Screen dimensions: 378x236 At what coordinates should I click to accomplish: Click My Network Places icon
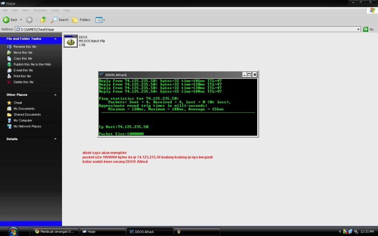[x=9, y=126]
